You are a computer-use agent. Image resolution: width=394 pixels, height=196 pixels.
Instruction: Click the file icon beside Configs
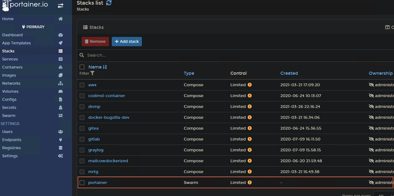tap(61, 100)
